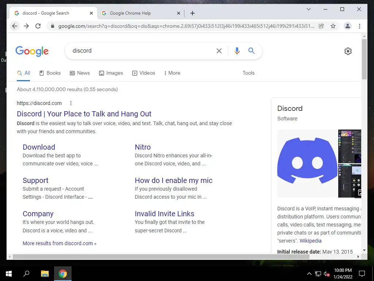Open search Tools options
This screenshot has width=374, height=281.
tap(248, 73)
